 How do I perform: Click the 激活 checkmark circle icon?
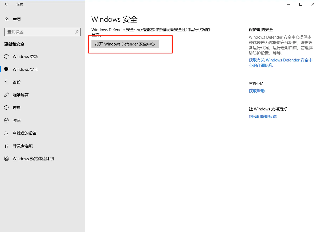[6, 121]
